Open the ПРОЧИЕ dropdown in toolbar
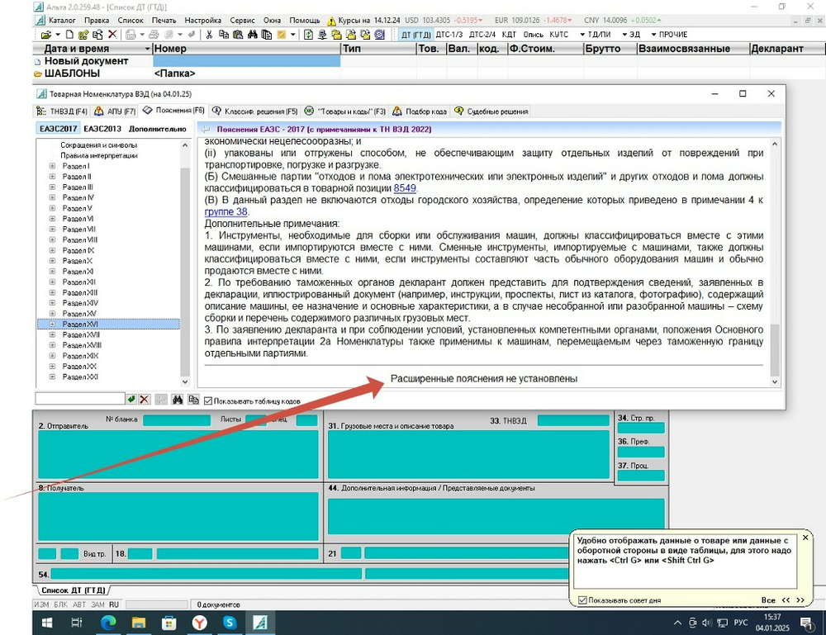Viewport: 826px width, 635px height. (670, 35)
